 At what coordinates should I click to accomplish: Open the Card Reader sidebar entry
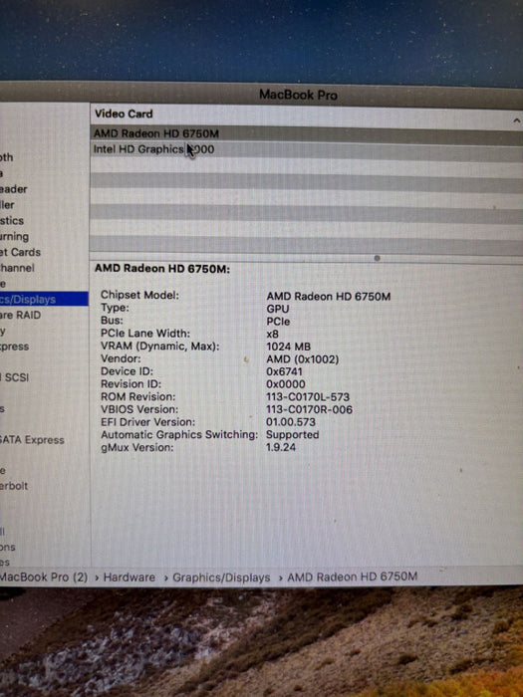(x=14, y=189)
